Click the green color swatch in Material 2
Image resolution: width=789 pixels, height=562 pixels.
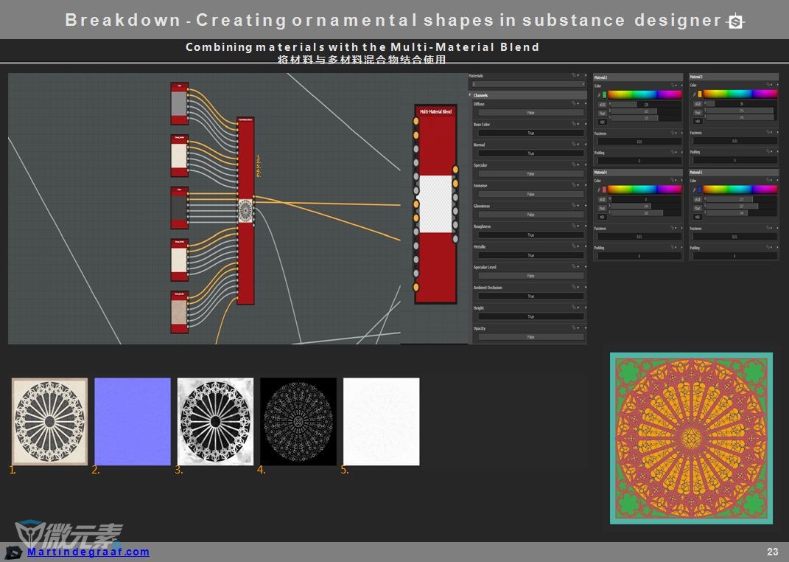(604, 94)
